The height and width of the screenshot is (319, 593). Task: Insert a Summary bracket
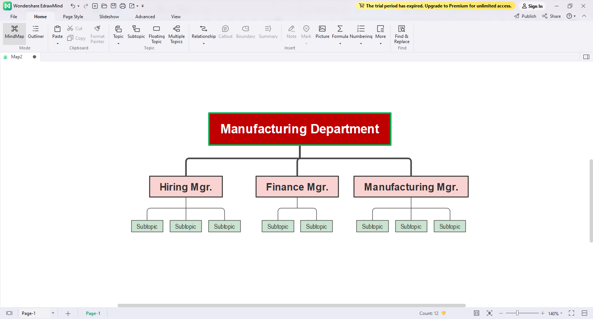268,32
